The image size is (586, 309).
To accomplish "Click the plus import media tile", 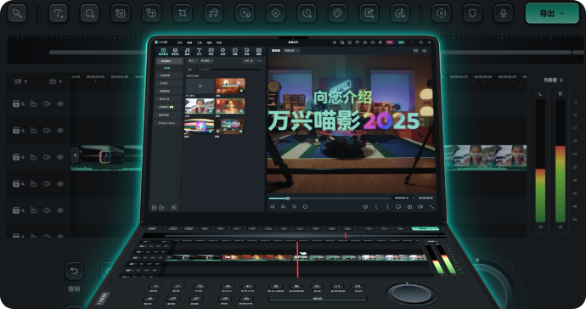I will [x=200, y=86].
